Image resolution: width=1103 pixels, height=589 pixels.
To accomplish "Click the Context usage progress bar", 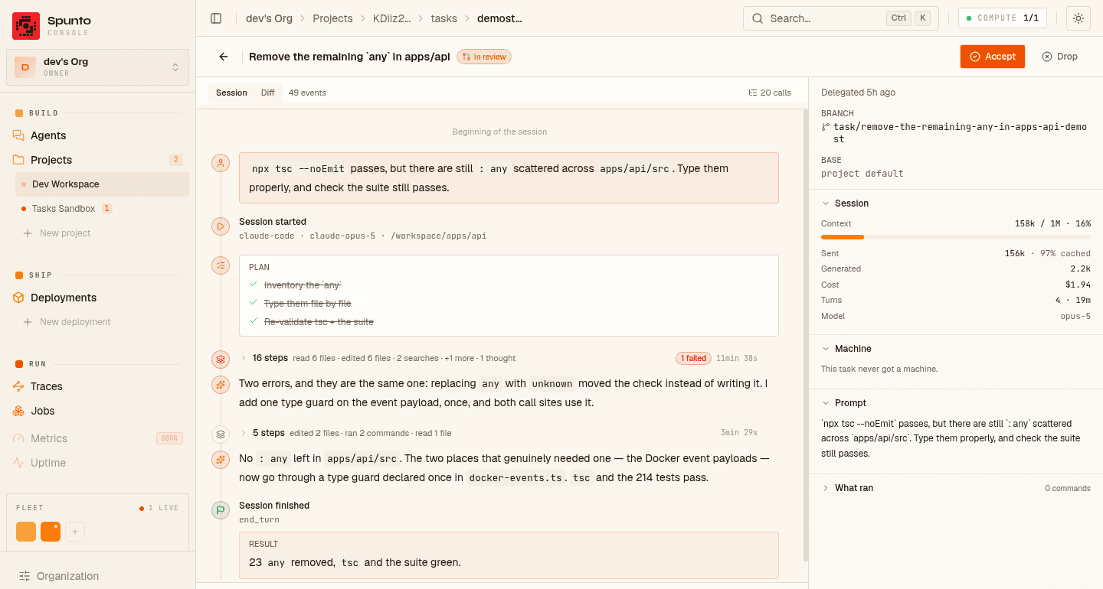I will click(956, 237).
